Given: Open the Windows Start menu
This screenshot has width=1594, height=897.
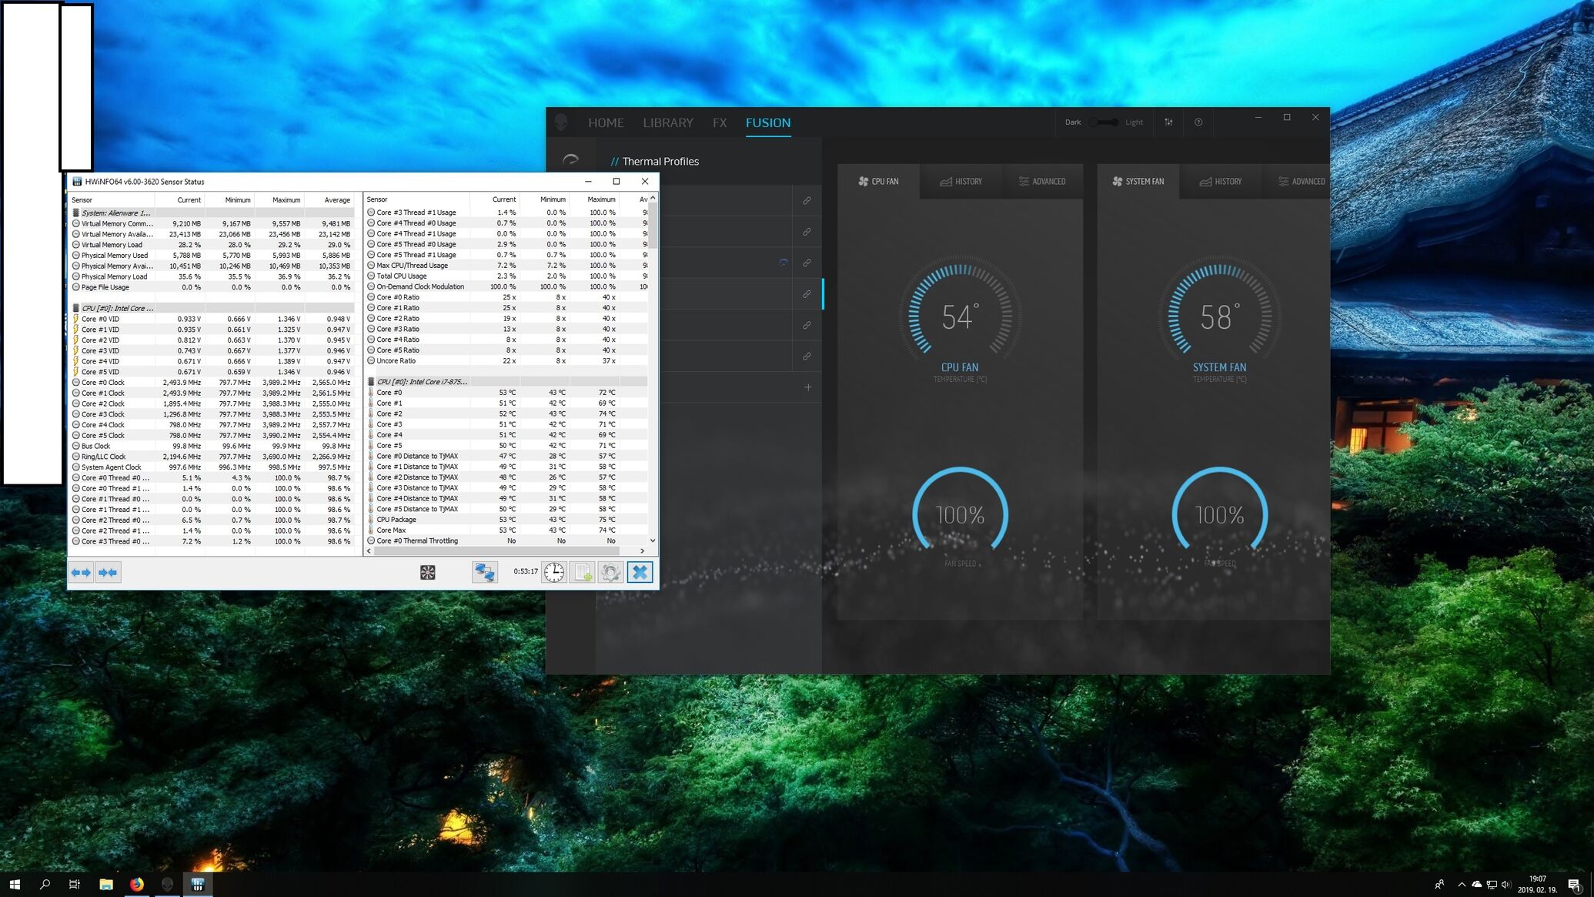Looking at the screenshot, I should [15, 885].
